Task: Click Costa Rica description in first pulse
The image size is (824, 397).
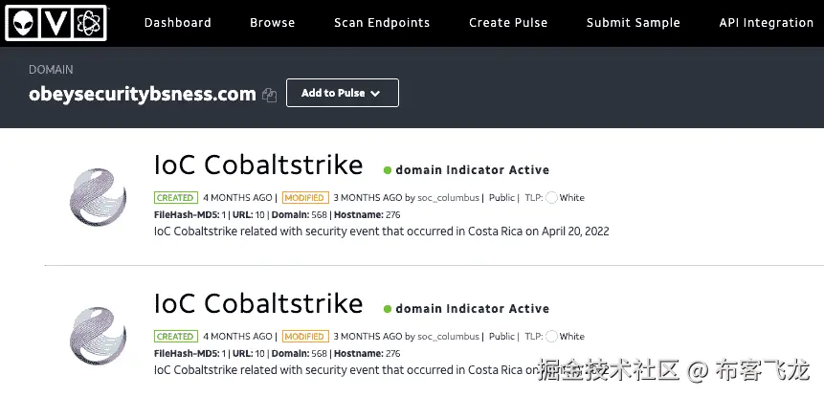Action: pos(382,232)
